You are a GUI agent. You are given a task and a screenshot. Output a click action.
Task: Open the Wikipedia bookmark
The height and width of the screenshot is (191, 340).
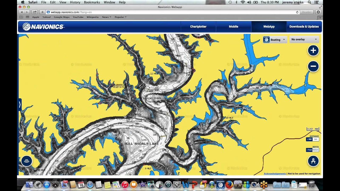click(92, 17)
